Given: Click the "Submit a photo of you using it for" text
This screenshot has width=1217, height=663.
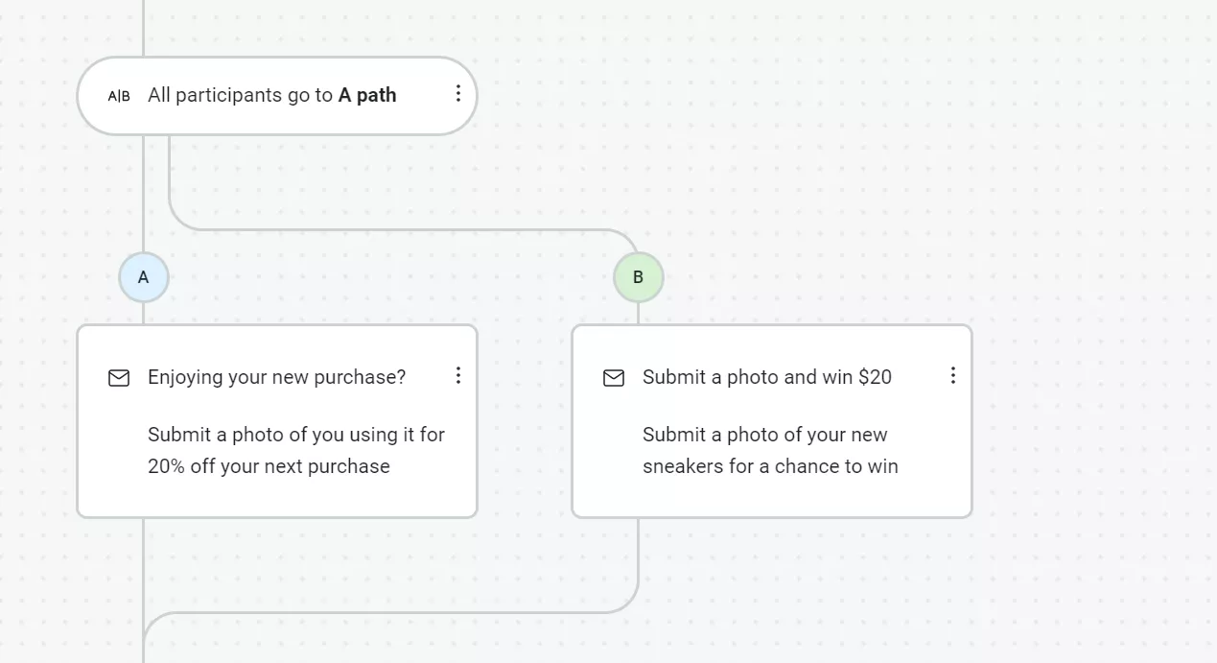Looking at the screenshot, I should 296,435.
